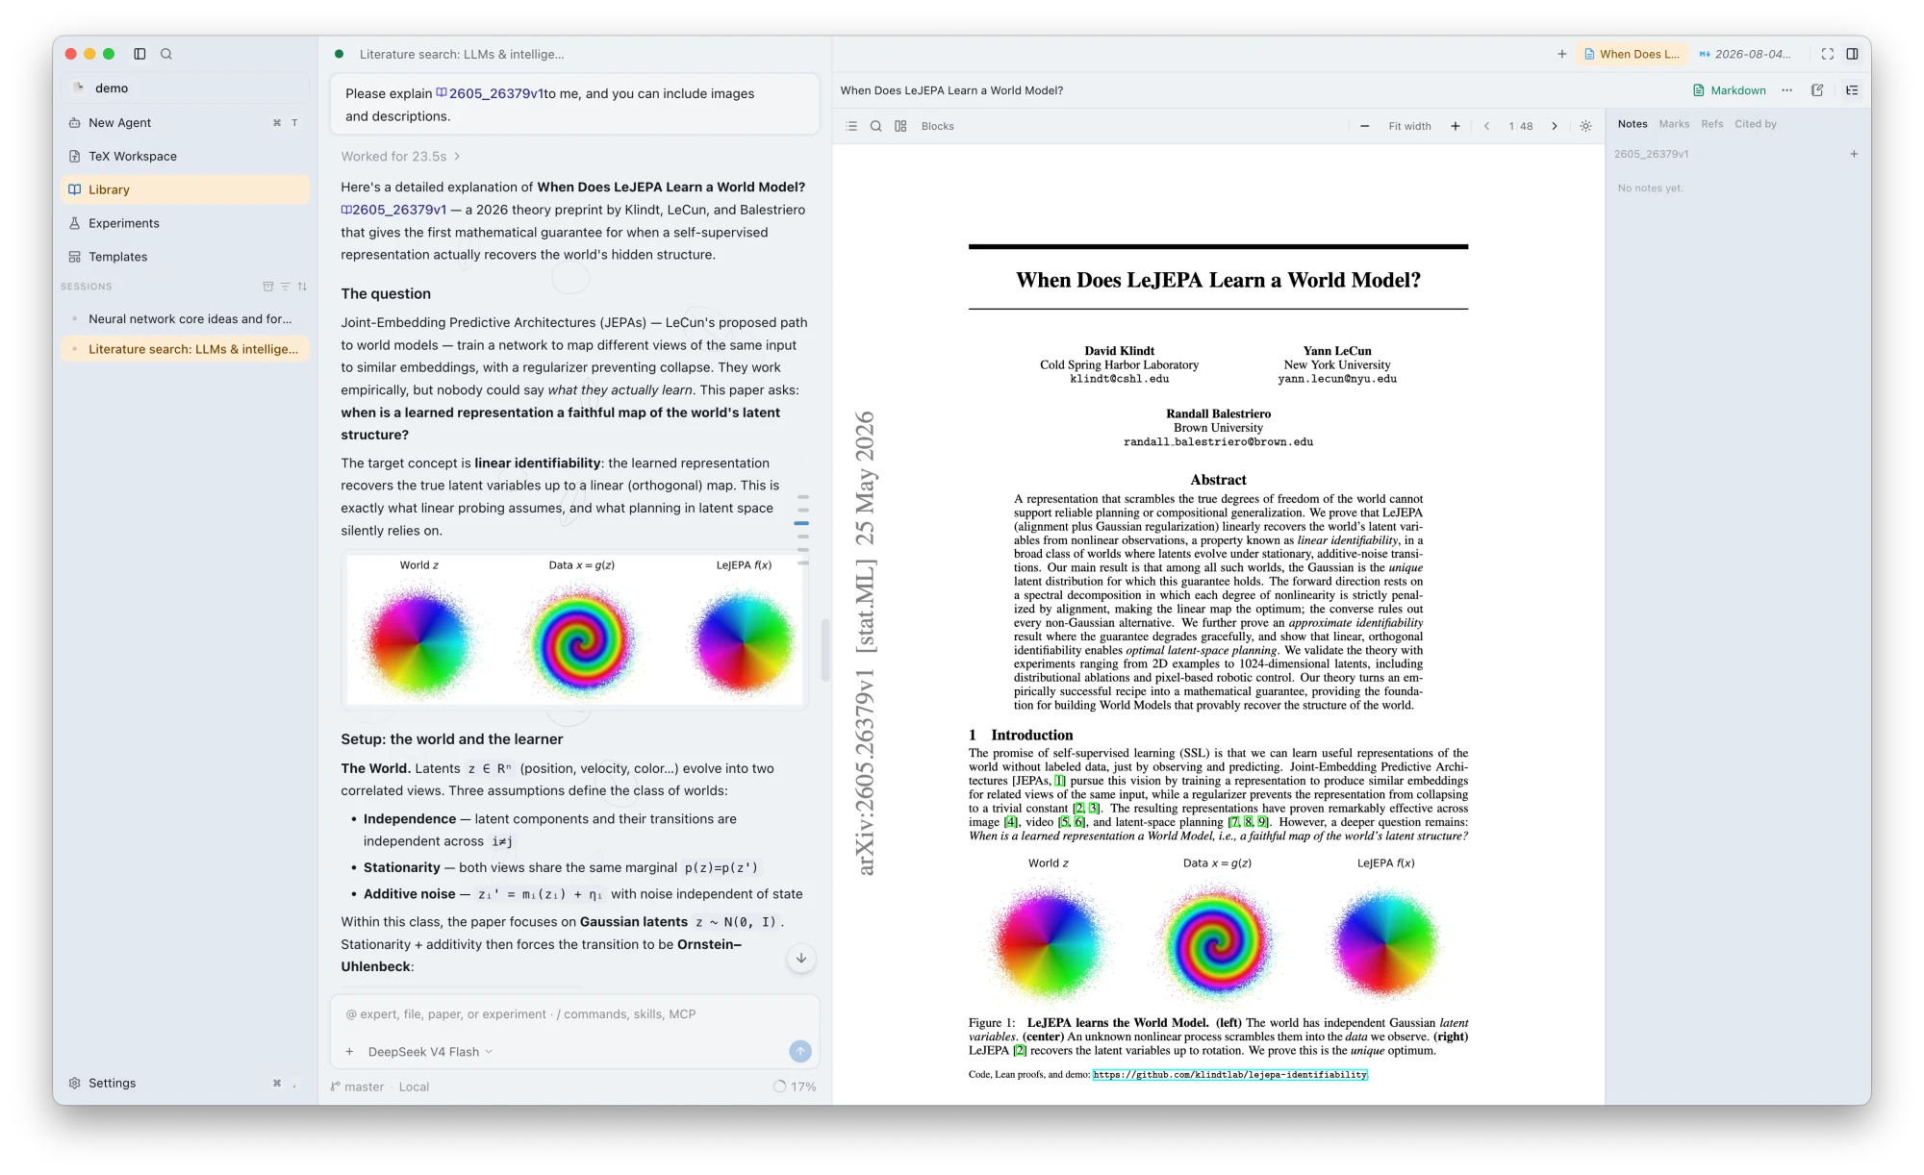Viewport: 1924px width, 1175px height.
Task: Switch to the Notes tab
Action: [x=1633, y=124]
